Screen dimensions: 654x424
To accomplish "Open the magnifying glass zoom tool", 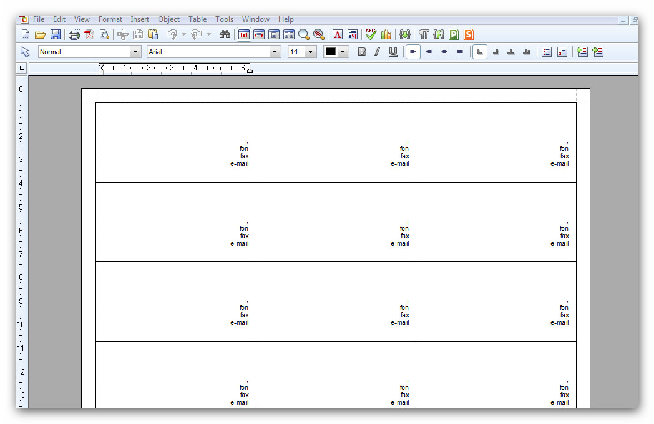I will [304, 34].
